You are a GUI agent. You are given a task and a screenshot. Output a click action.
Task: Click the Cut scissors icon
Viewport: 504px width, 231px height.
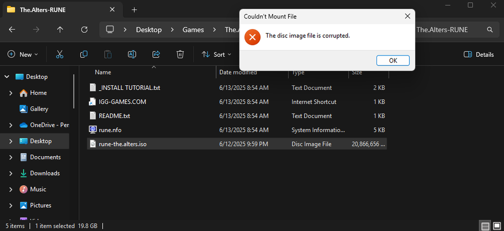pos(60,54)
